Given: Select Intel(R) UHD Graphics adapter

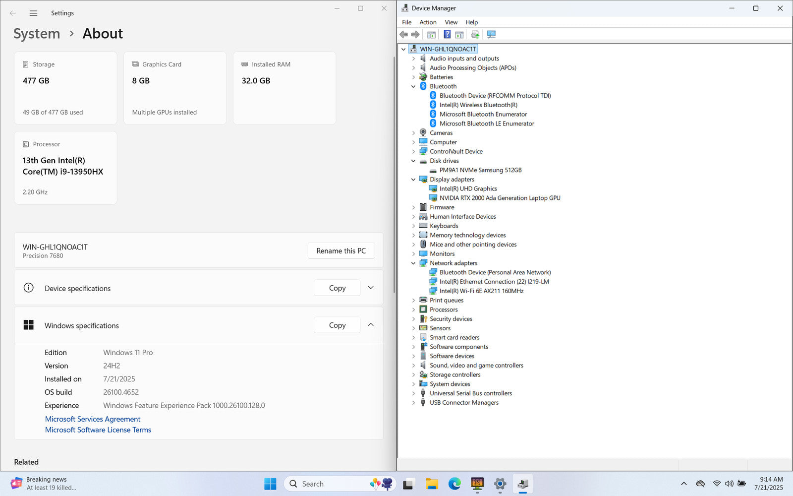Looking at the screenshot, I should [x=468, y=188].
